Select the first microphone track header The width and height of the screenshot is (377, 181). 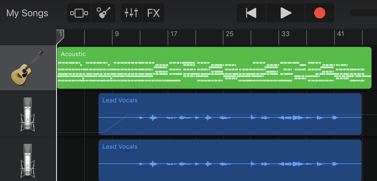(28, 114)
